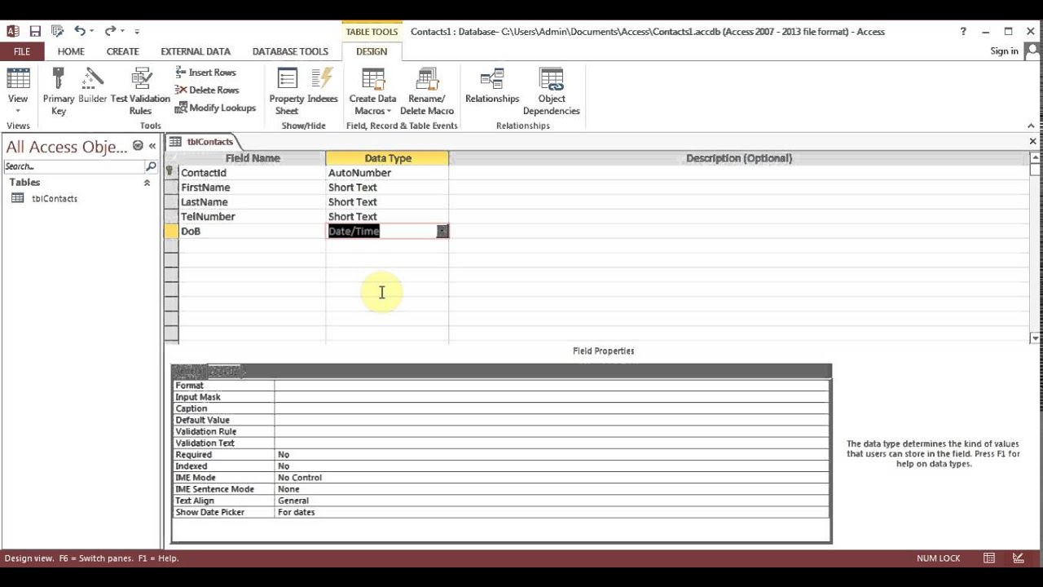The width and height of the screenshot is (1043, 587).
Task: Open Microsoft Access Help question mark
Action: click(964, 31)
